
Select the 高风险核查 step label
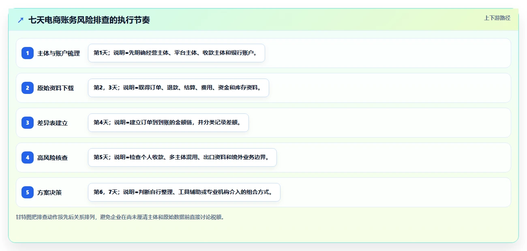53,157
